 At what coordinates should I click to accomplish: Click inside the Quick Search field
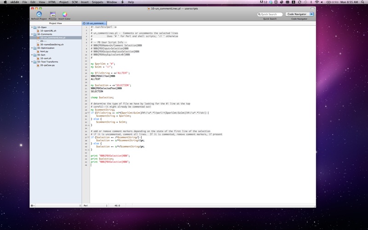270,14
